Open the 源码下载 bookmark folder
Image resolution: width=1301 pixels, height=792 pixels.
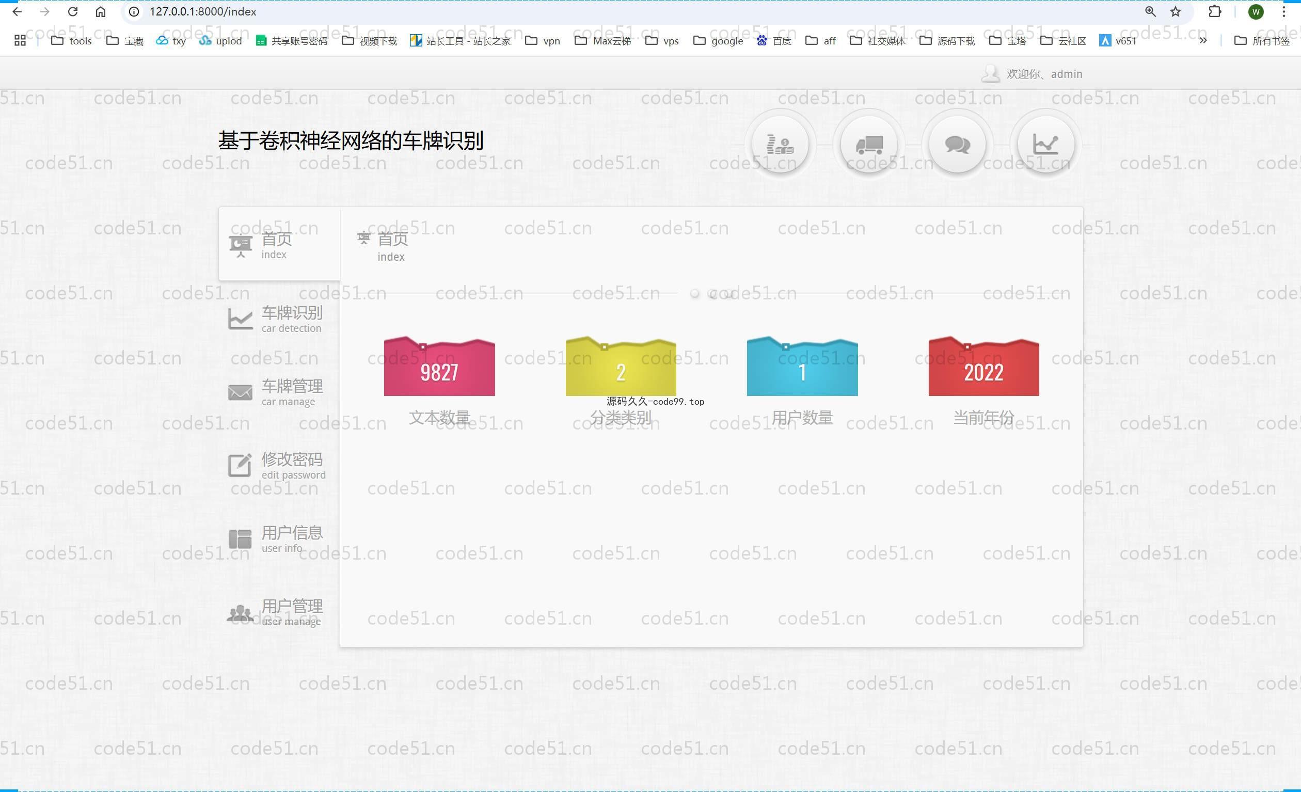tap(947, 41)
